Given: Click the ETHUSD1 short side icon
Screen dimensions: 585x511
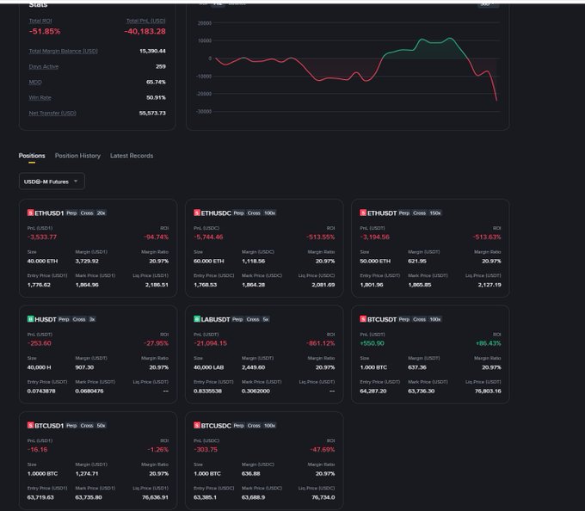Looking at the screenshot, I should click(x=31, y=212).
